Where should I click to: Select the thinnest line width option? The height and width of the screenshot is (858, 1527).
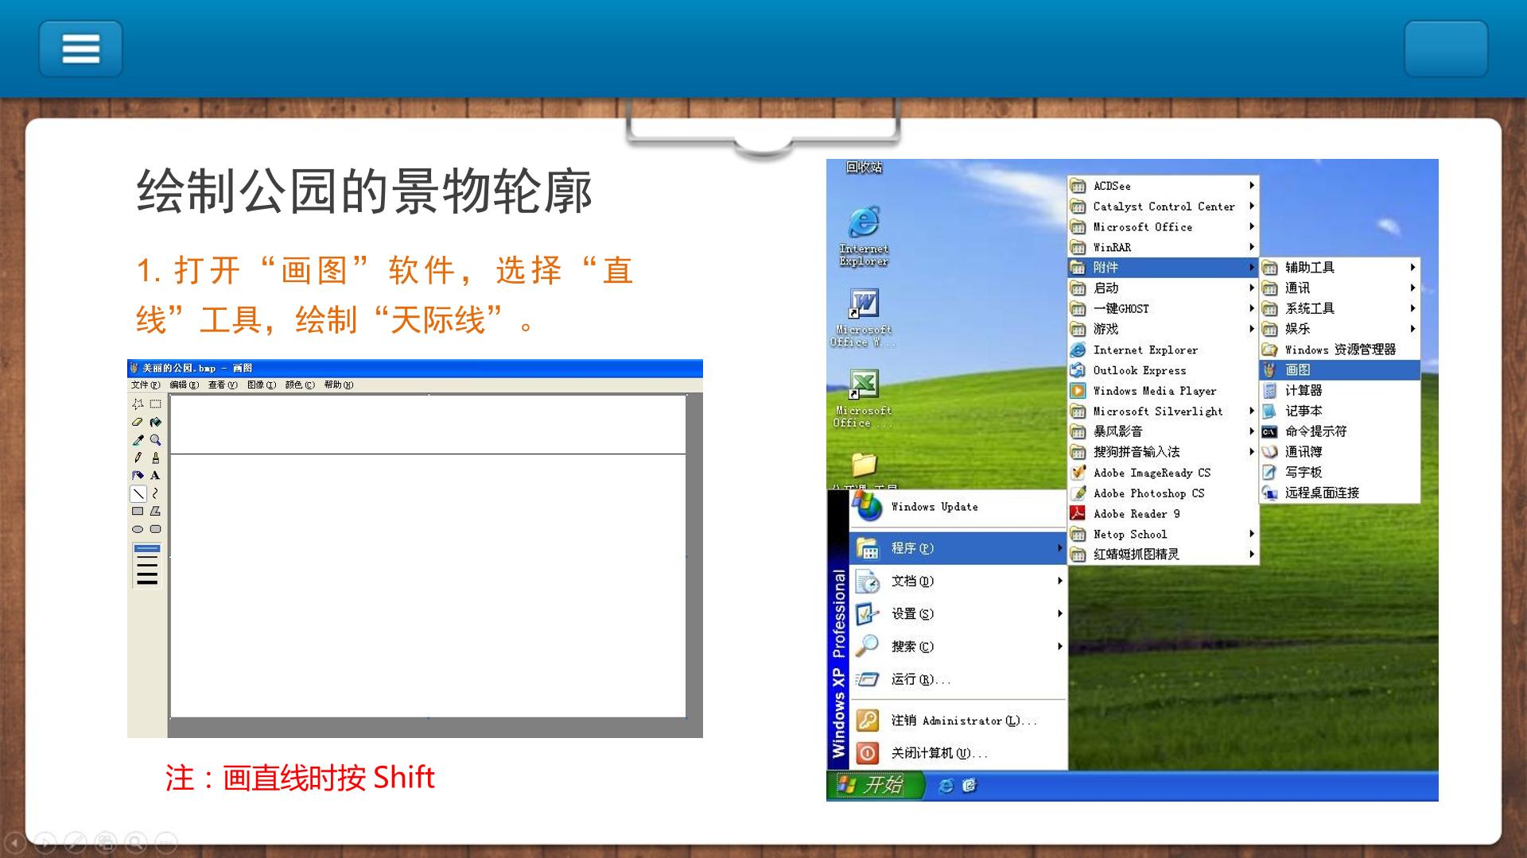(147, 549)
